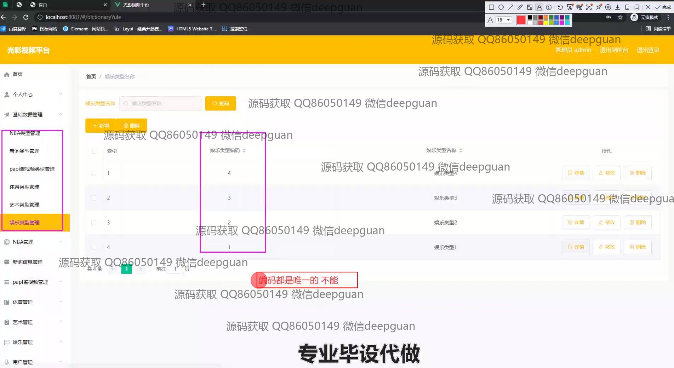Click the browser reload icon
The image size is (674, 368).
pos(26,17)
